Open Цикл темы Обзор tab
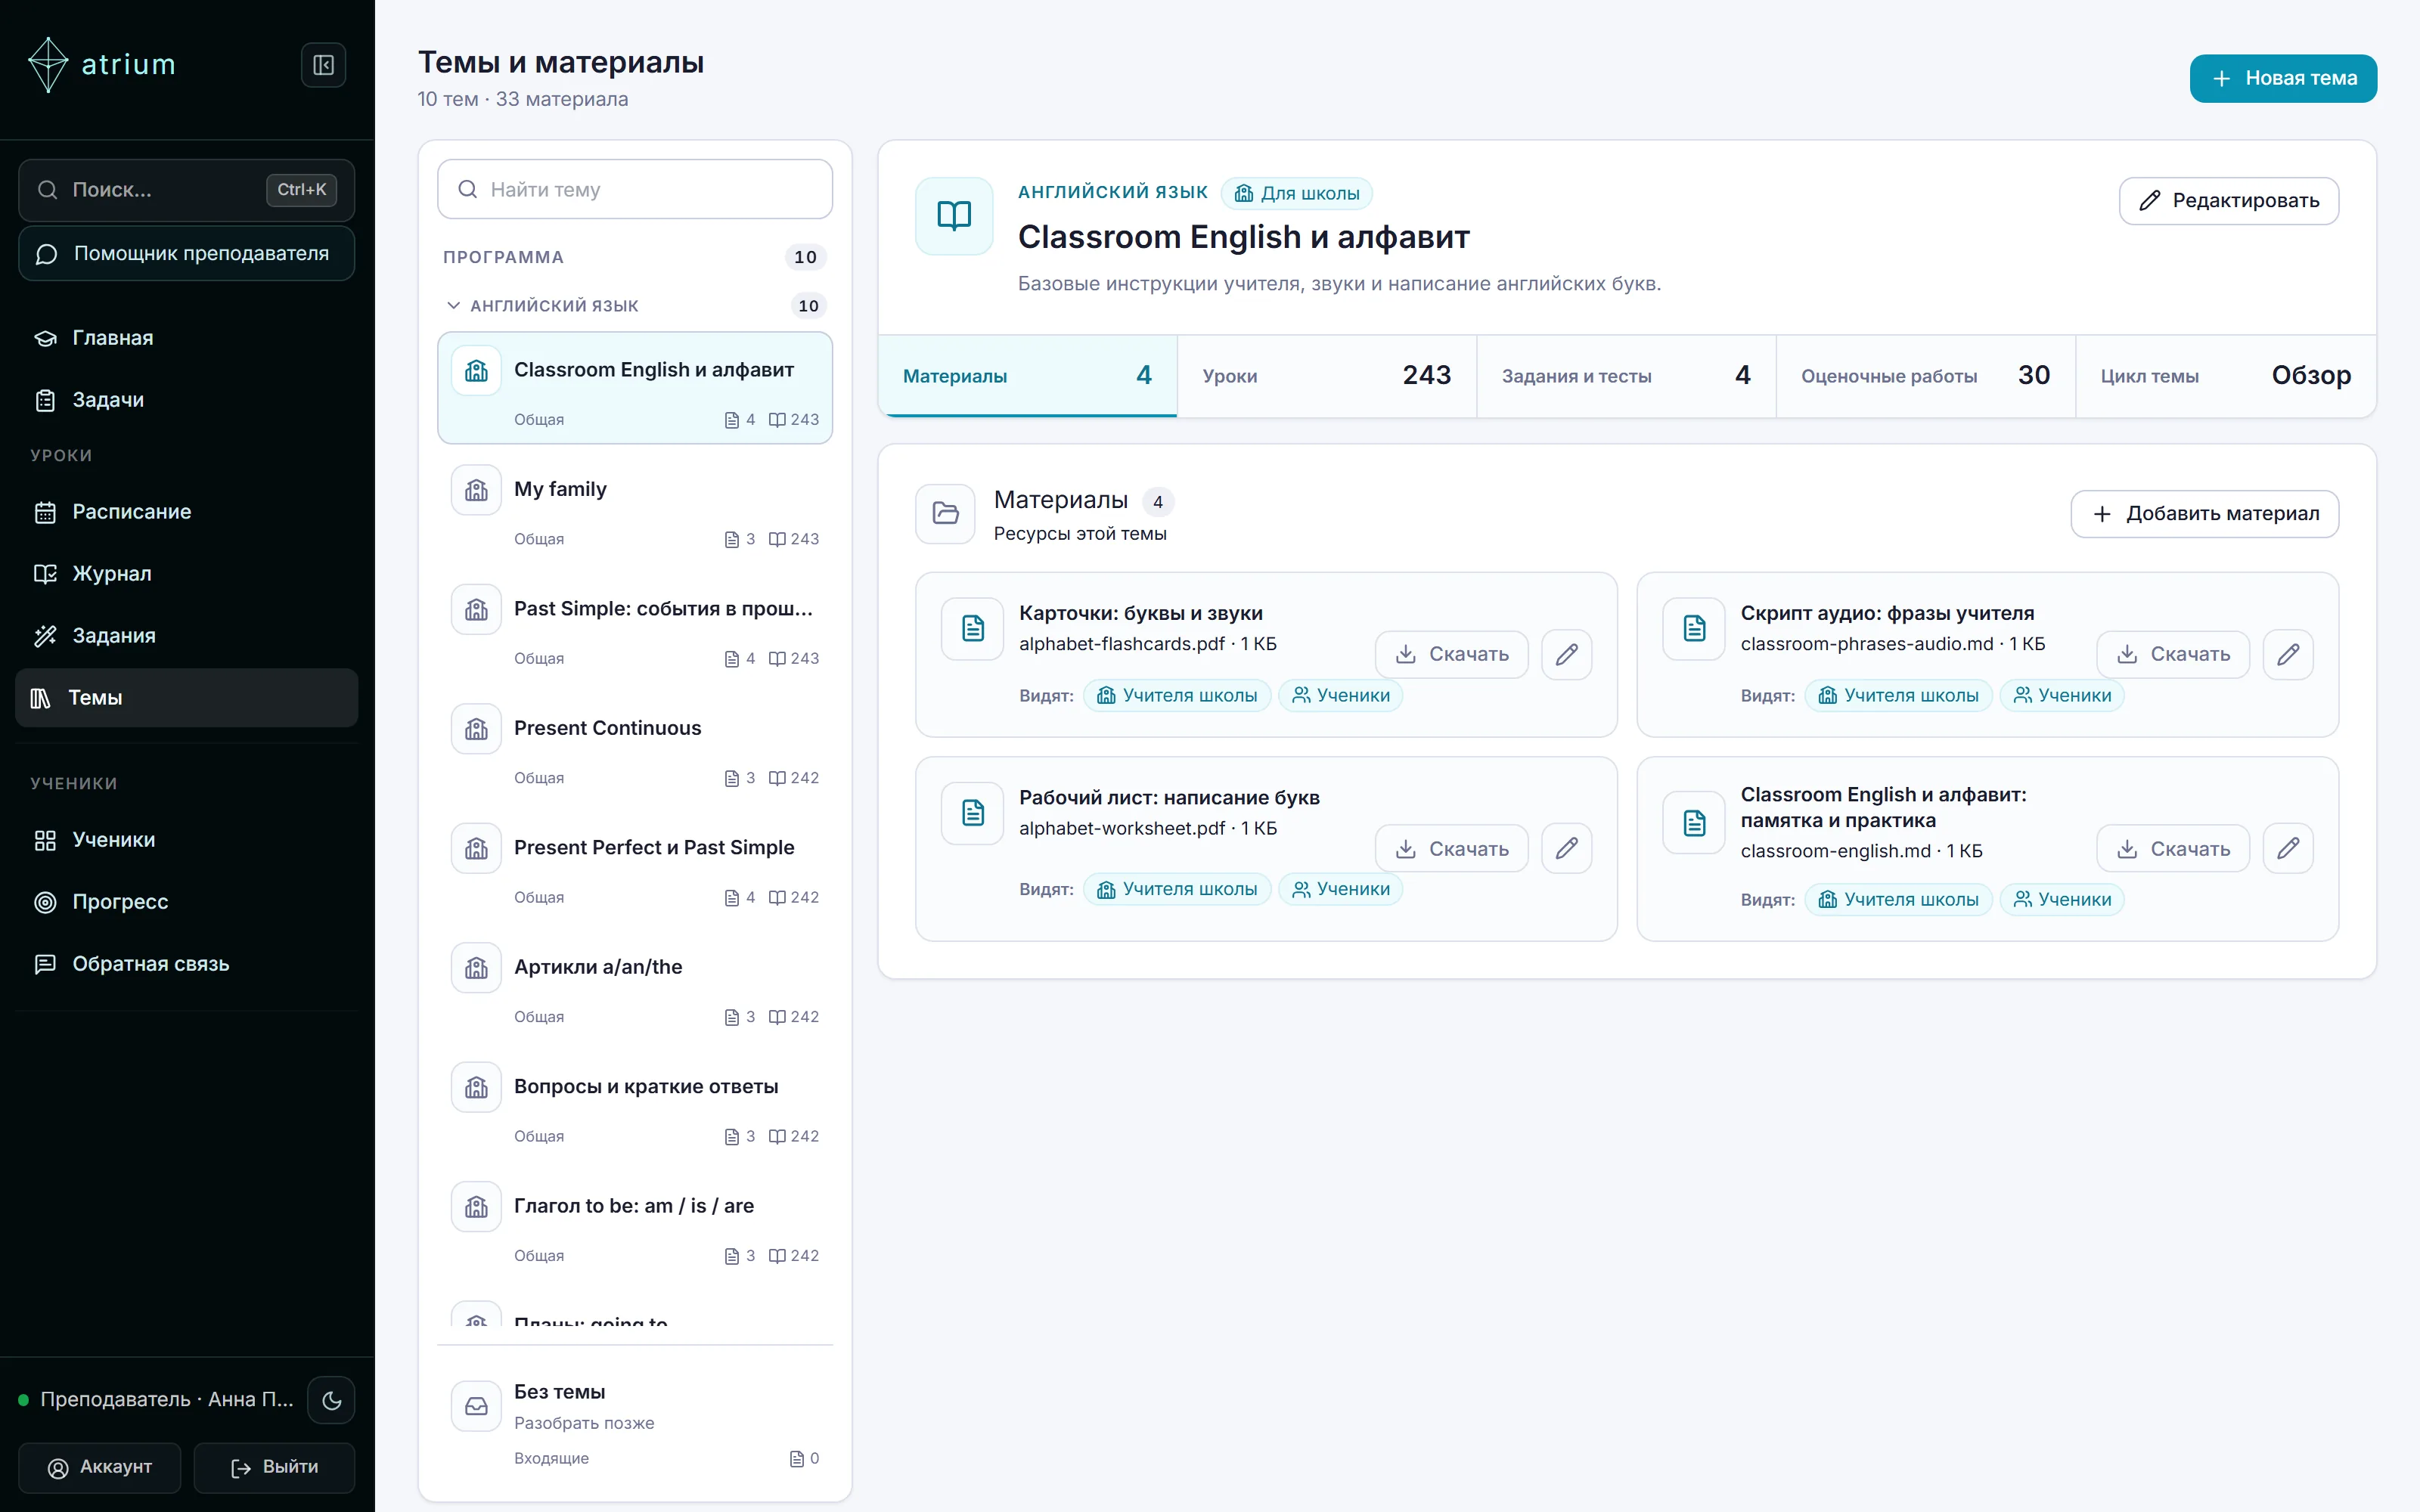 tap(2225, 376)
